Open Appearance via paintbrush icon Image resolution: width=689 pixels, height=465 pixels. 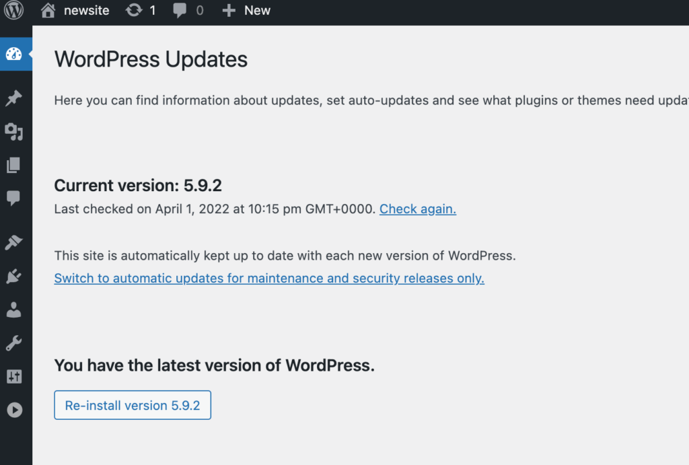(x=13, y=242)
